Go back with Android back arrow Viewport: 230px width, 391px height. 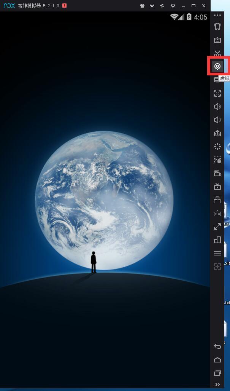click(217, 346)
